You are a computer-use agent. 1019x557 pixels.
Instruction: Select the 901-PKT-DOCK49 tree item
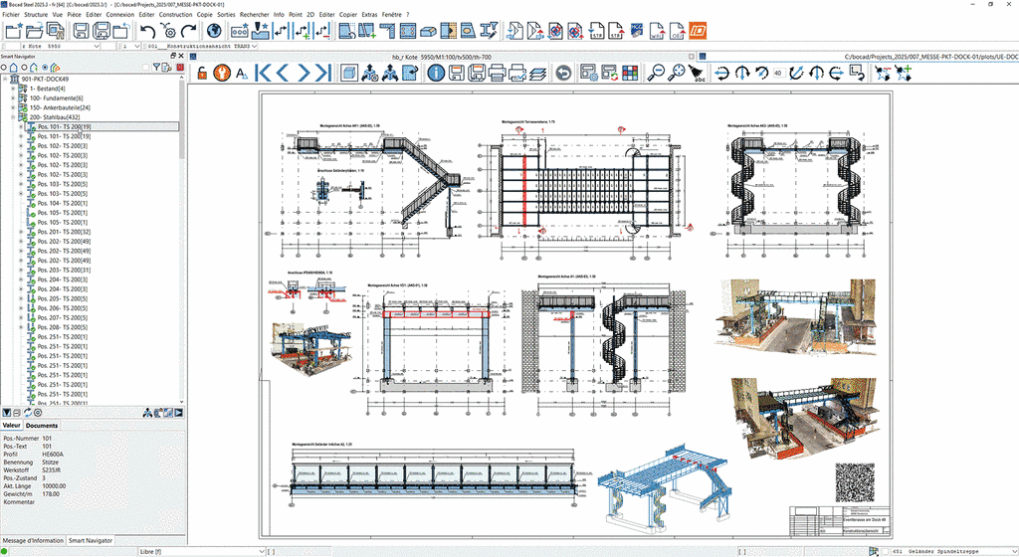tap(45, 79)
